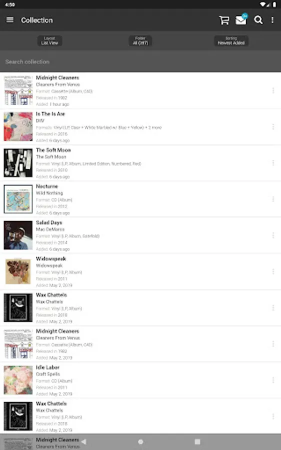Tap the Nocturne album cover thumbnail
The width and height of the screenshot is (281, 450).
pyautogui.click(x=18, y=199)
